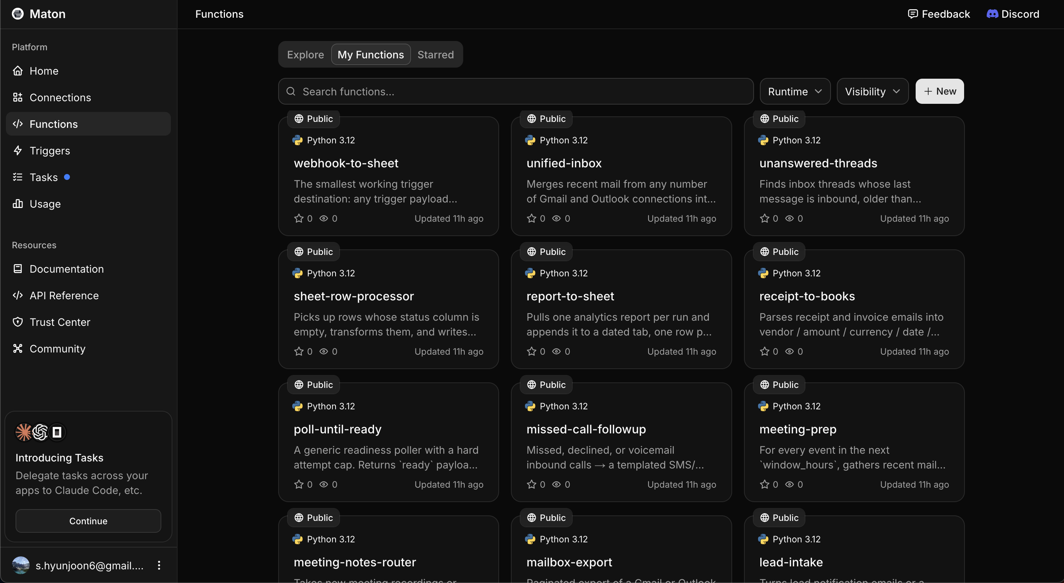
Task: Click the Triggers lightning bolt icon
Action: (x=18, y=150)
